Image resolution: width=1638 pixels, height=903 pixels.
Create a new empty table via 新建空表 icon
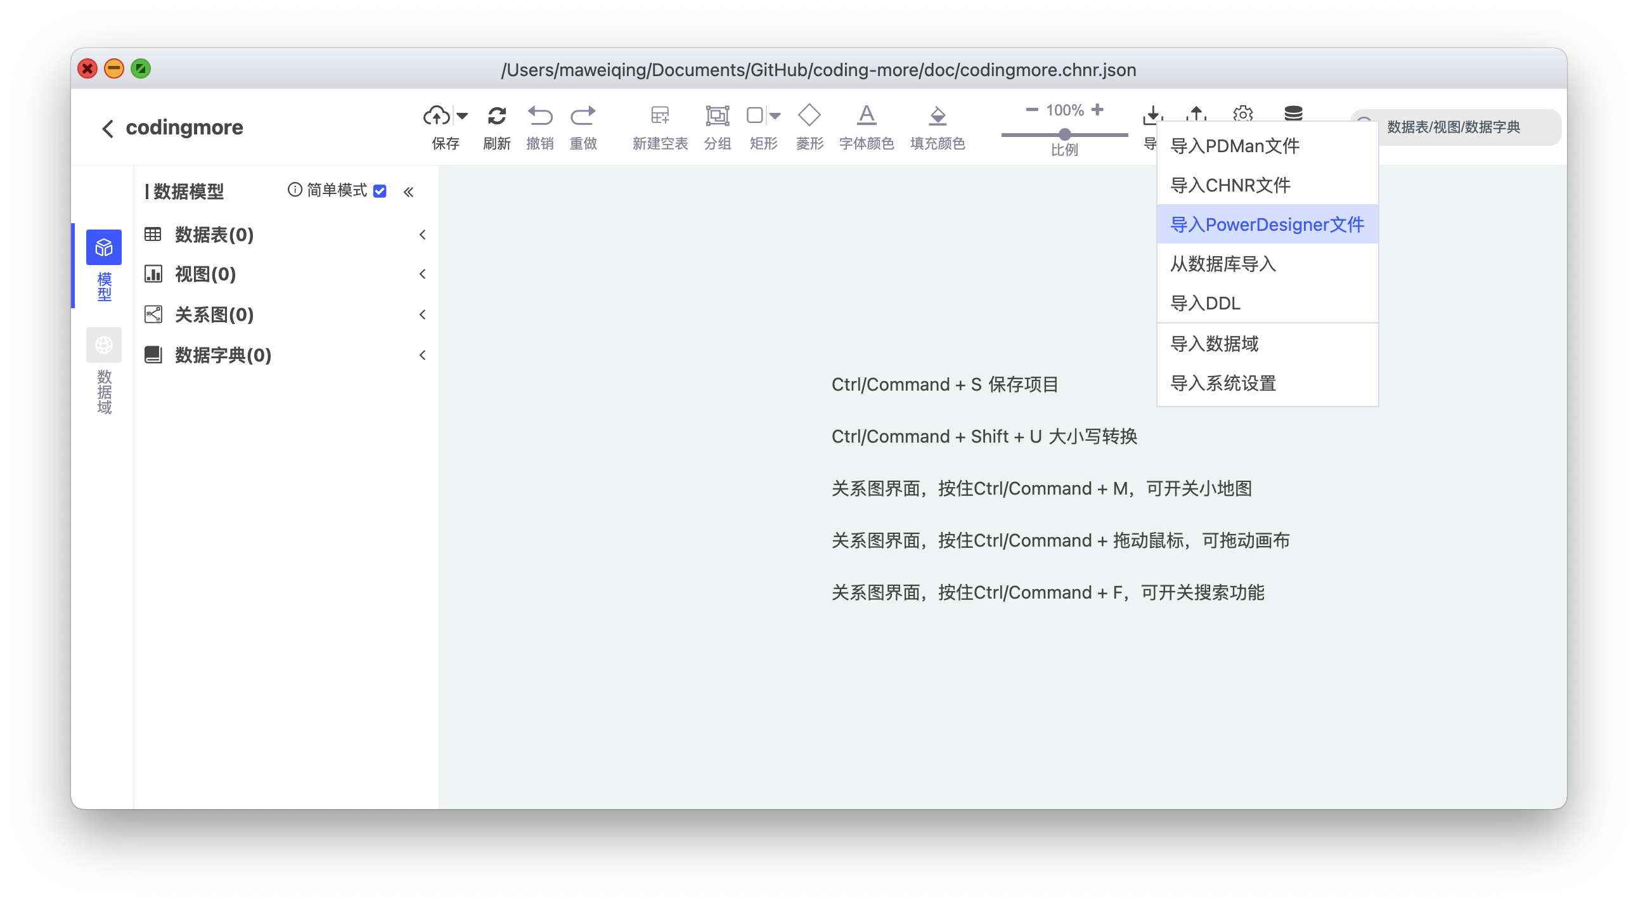pos(659,116)
